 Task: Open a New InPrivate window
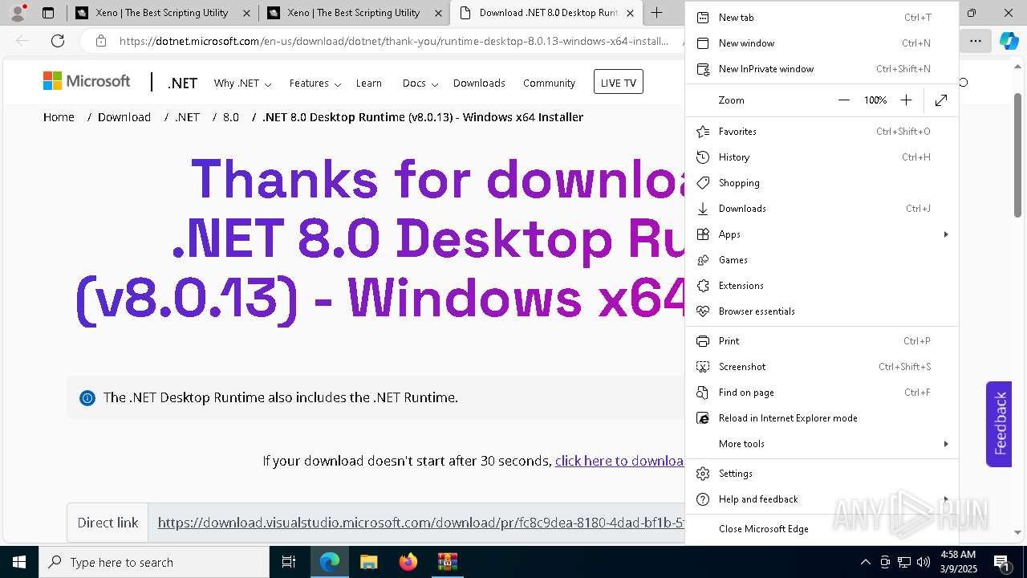(x=822, y=69)
